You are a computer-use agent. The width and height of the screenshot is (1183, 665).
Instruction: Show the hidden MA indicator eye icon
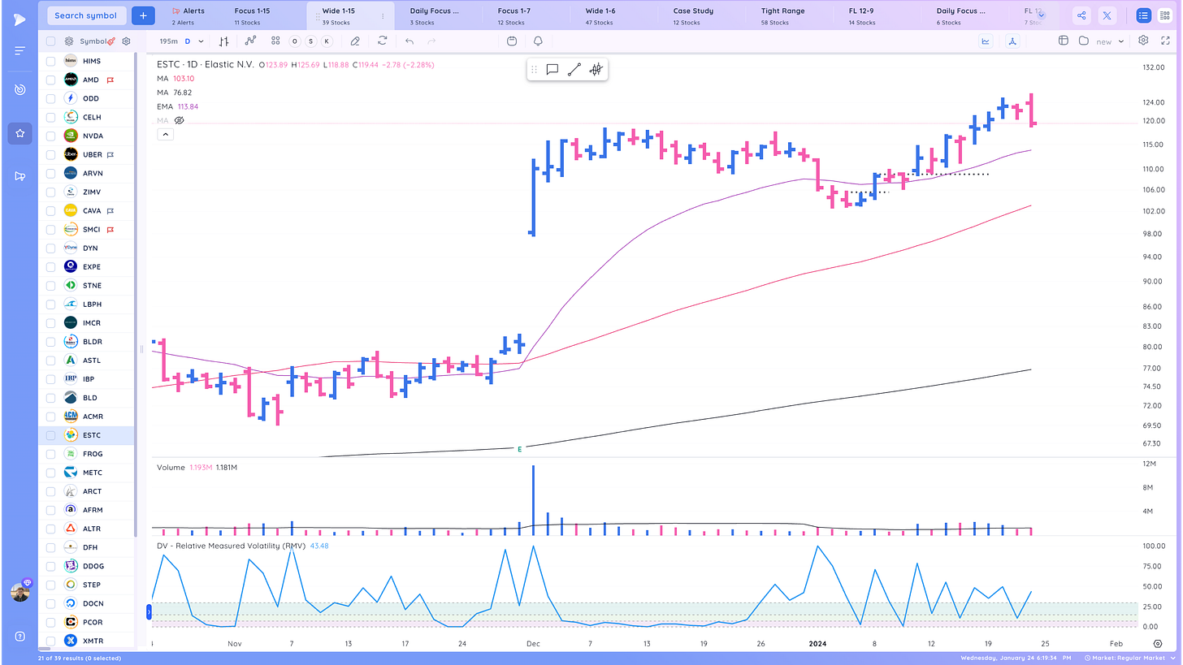(180, 120)
